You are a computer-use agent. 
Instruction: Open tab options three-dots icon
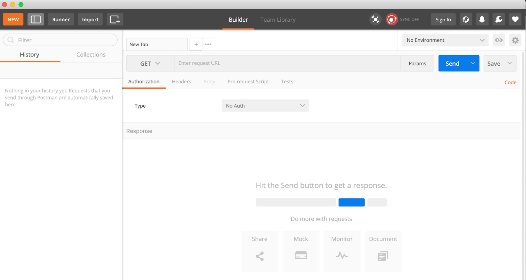click(x=208, y=44)
